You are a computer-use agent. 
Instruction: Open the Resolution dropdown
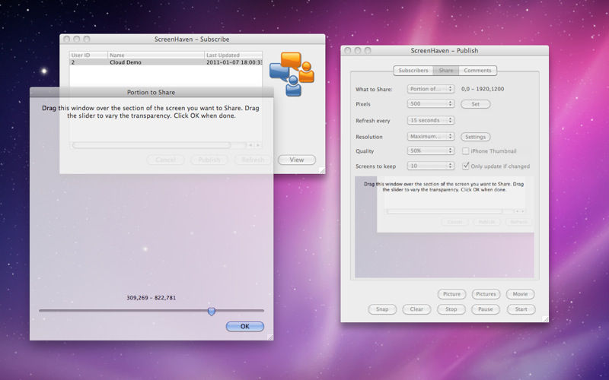coord(431,137)
